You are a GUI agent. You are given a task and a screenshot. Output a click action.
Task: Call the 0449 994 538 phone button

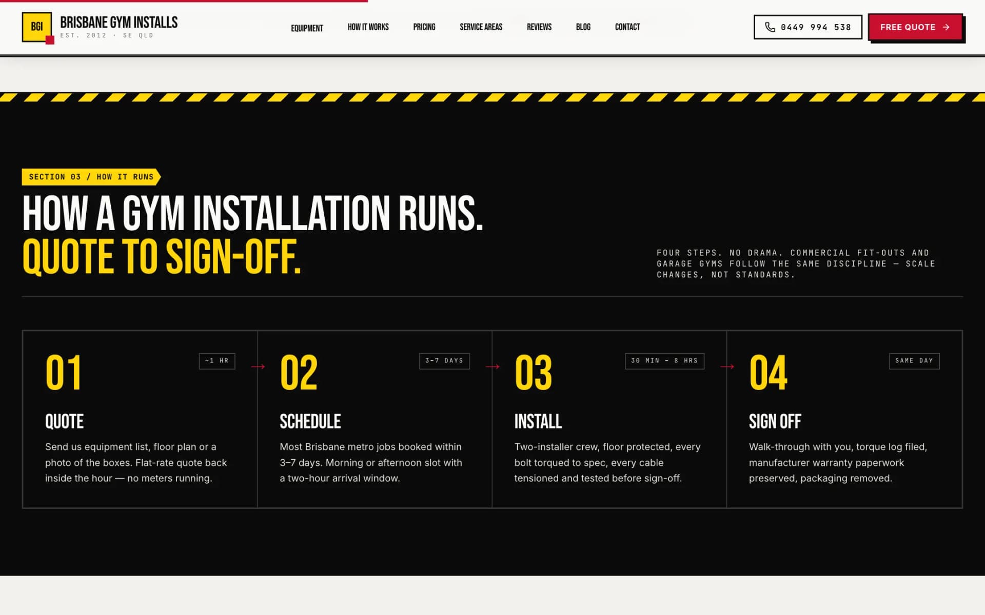807,27
